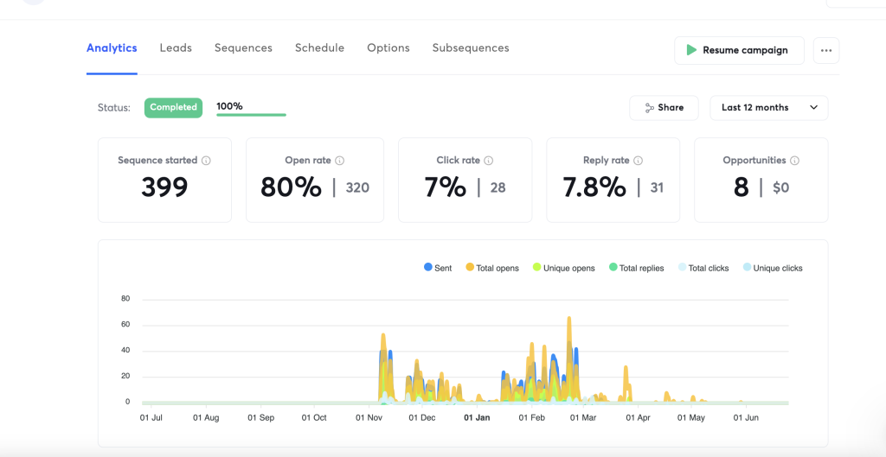
Task: Click info icon beside Click rate
Action: tap(489, 161)
